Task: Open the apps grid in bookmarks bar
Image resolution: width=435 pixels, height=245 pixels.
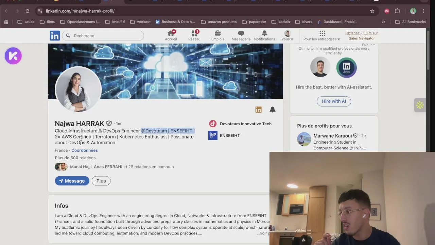Action: click(x=6, y=22)
